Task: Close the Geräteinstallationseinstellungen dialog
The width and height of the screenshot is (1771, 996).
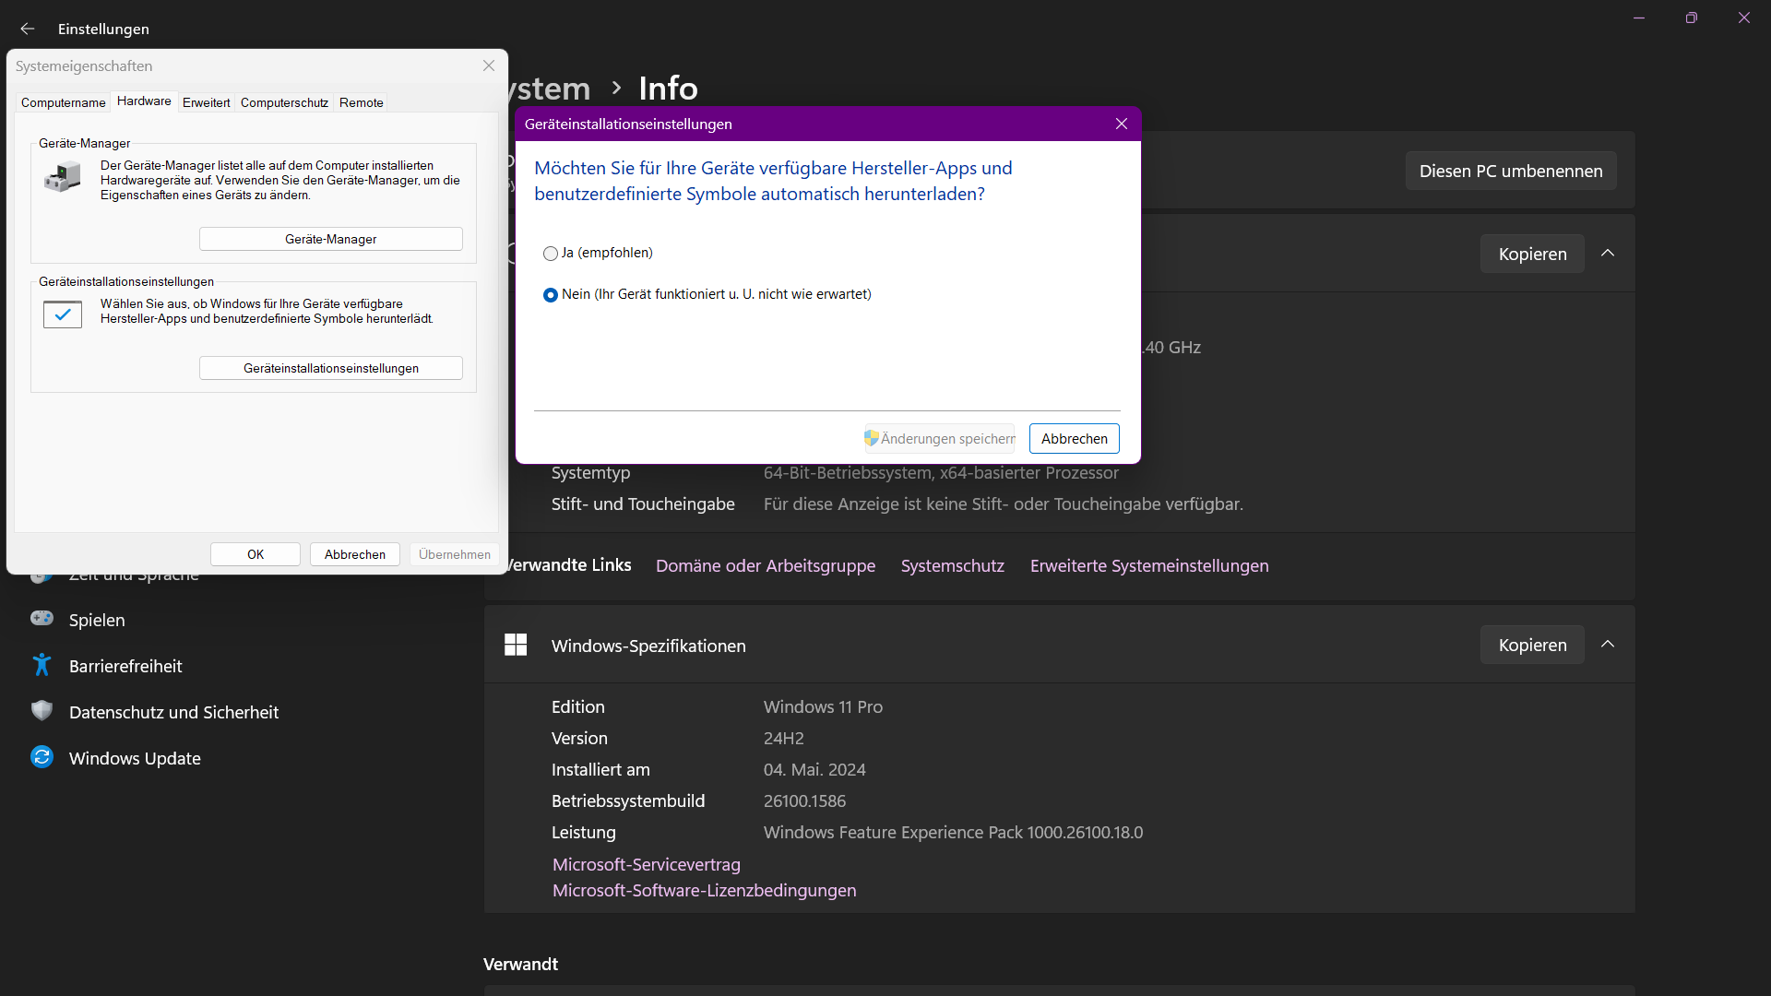Action: [x=1121, y=124]
